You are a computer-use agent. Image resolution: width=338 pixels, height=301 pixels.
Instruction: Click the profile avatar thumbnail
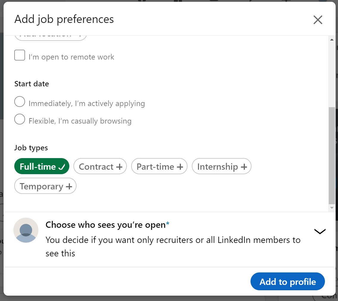point(26,230)
